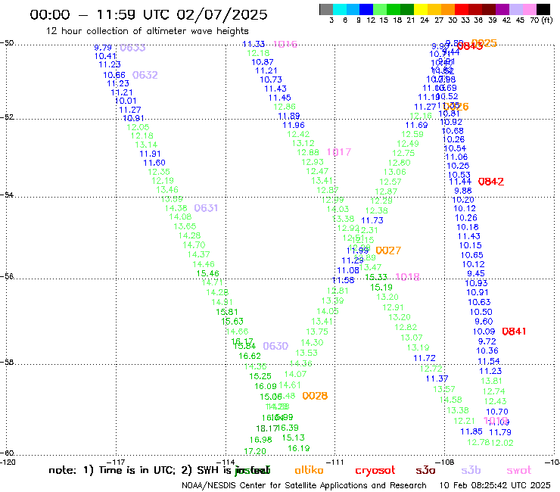This screenshot has width=560, height=492.
Task: Click the black swatch ending the scale
Action: 543,9
